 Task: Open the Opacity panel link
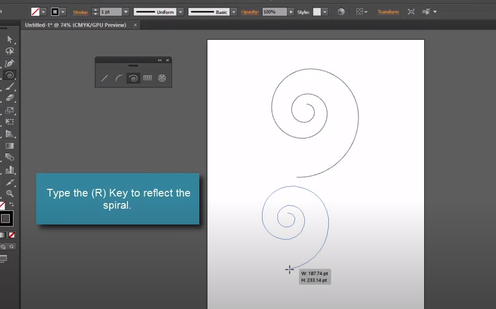click(x=250, y=12)
